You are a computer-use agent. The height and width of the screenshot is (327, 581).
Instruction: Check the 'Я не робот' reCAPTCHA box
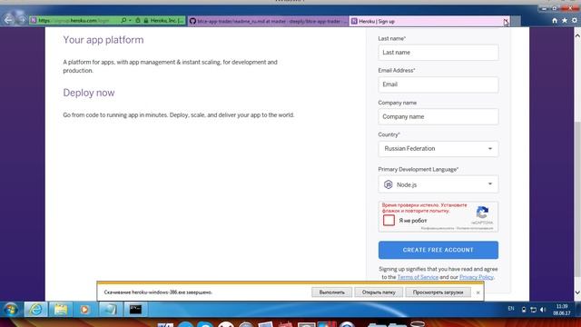389,220
